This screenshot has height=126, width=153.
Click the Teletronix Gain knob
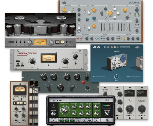point(32,61)
